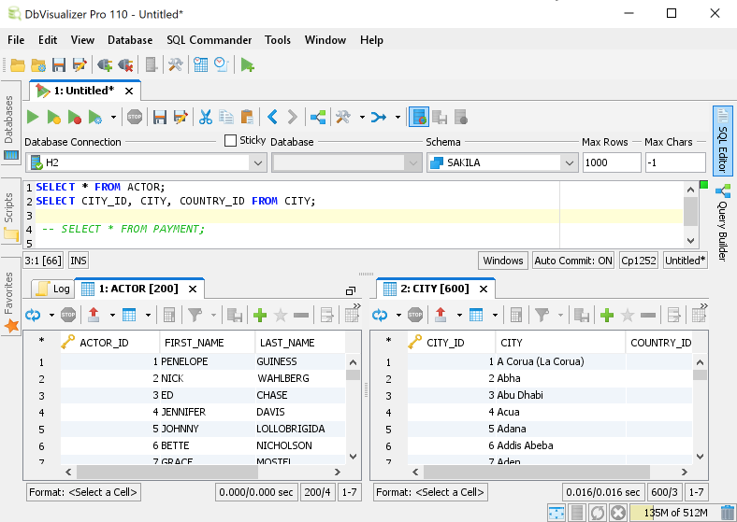The width and height of the screenshot is (737, 522).
Task: Click the stop icon in CITY result toolbar
Action: [x=415, y=315]
